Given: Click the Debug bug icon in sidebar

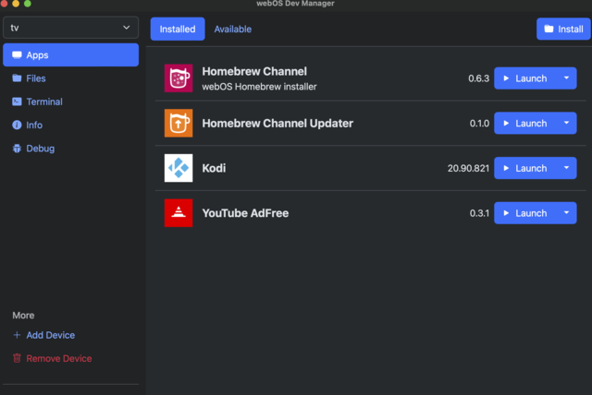Looking at the screenshot, I should click(x=17, y=149).
